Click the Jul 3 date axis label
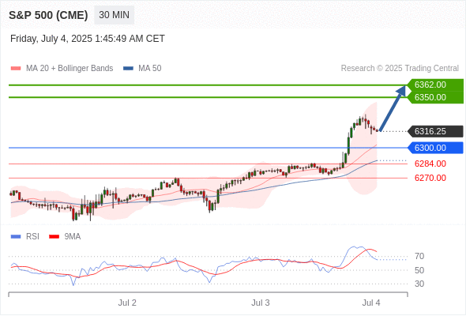Screen dimensions: 466x316 261,303
